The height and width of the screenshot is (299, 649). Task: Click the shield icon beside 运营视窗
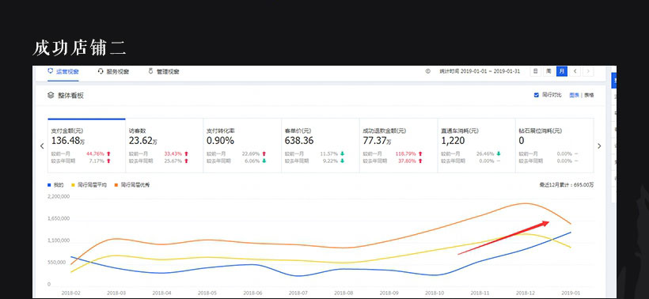[x=51, y=71]
